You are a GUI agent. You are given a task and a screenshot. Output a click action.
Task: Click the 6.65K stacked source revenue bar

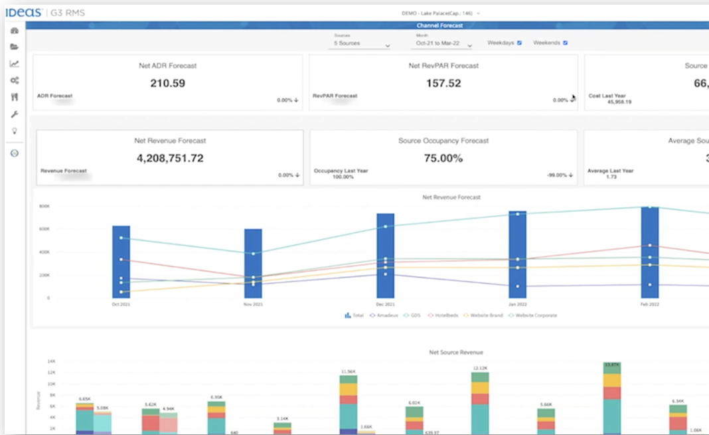(x=84, y=418)
